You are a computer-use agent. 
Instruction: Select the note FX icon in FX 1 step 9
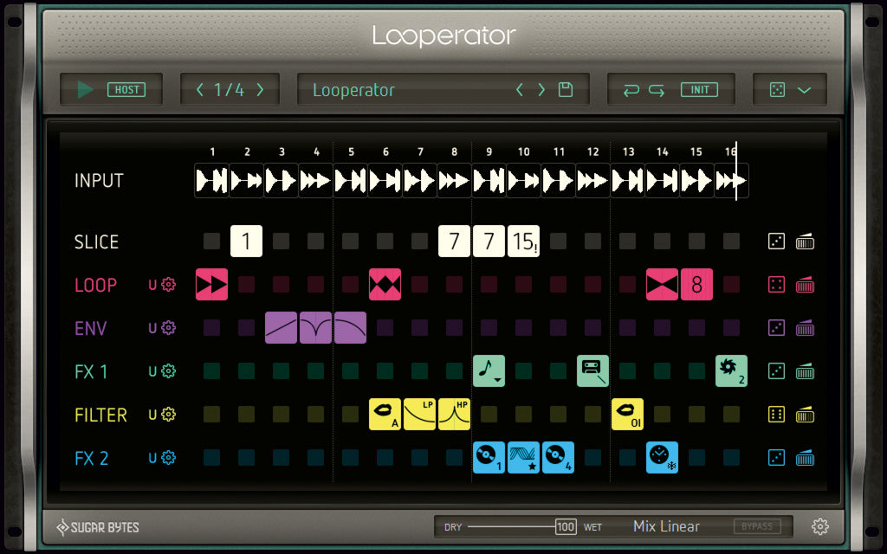point(489,370)
